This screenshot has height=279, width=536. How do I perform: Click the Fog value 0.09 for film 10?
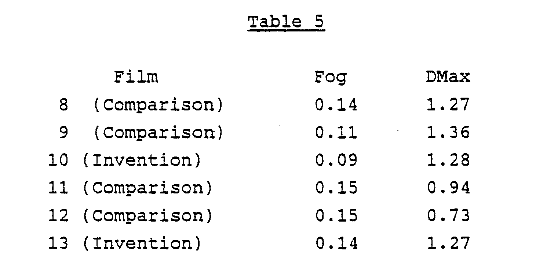pos(336,161)
